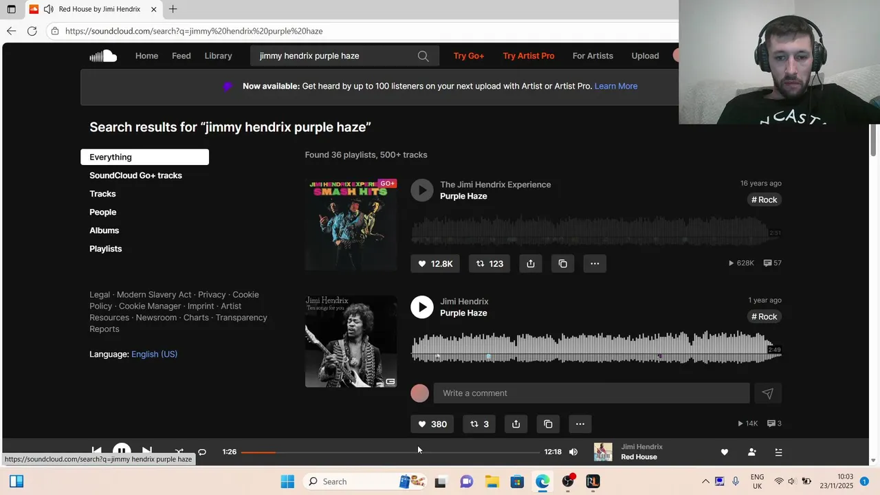Like the playing Red House track
880x495 pixels.
point(724,452)
